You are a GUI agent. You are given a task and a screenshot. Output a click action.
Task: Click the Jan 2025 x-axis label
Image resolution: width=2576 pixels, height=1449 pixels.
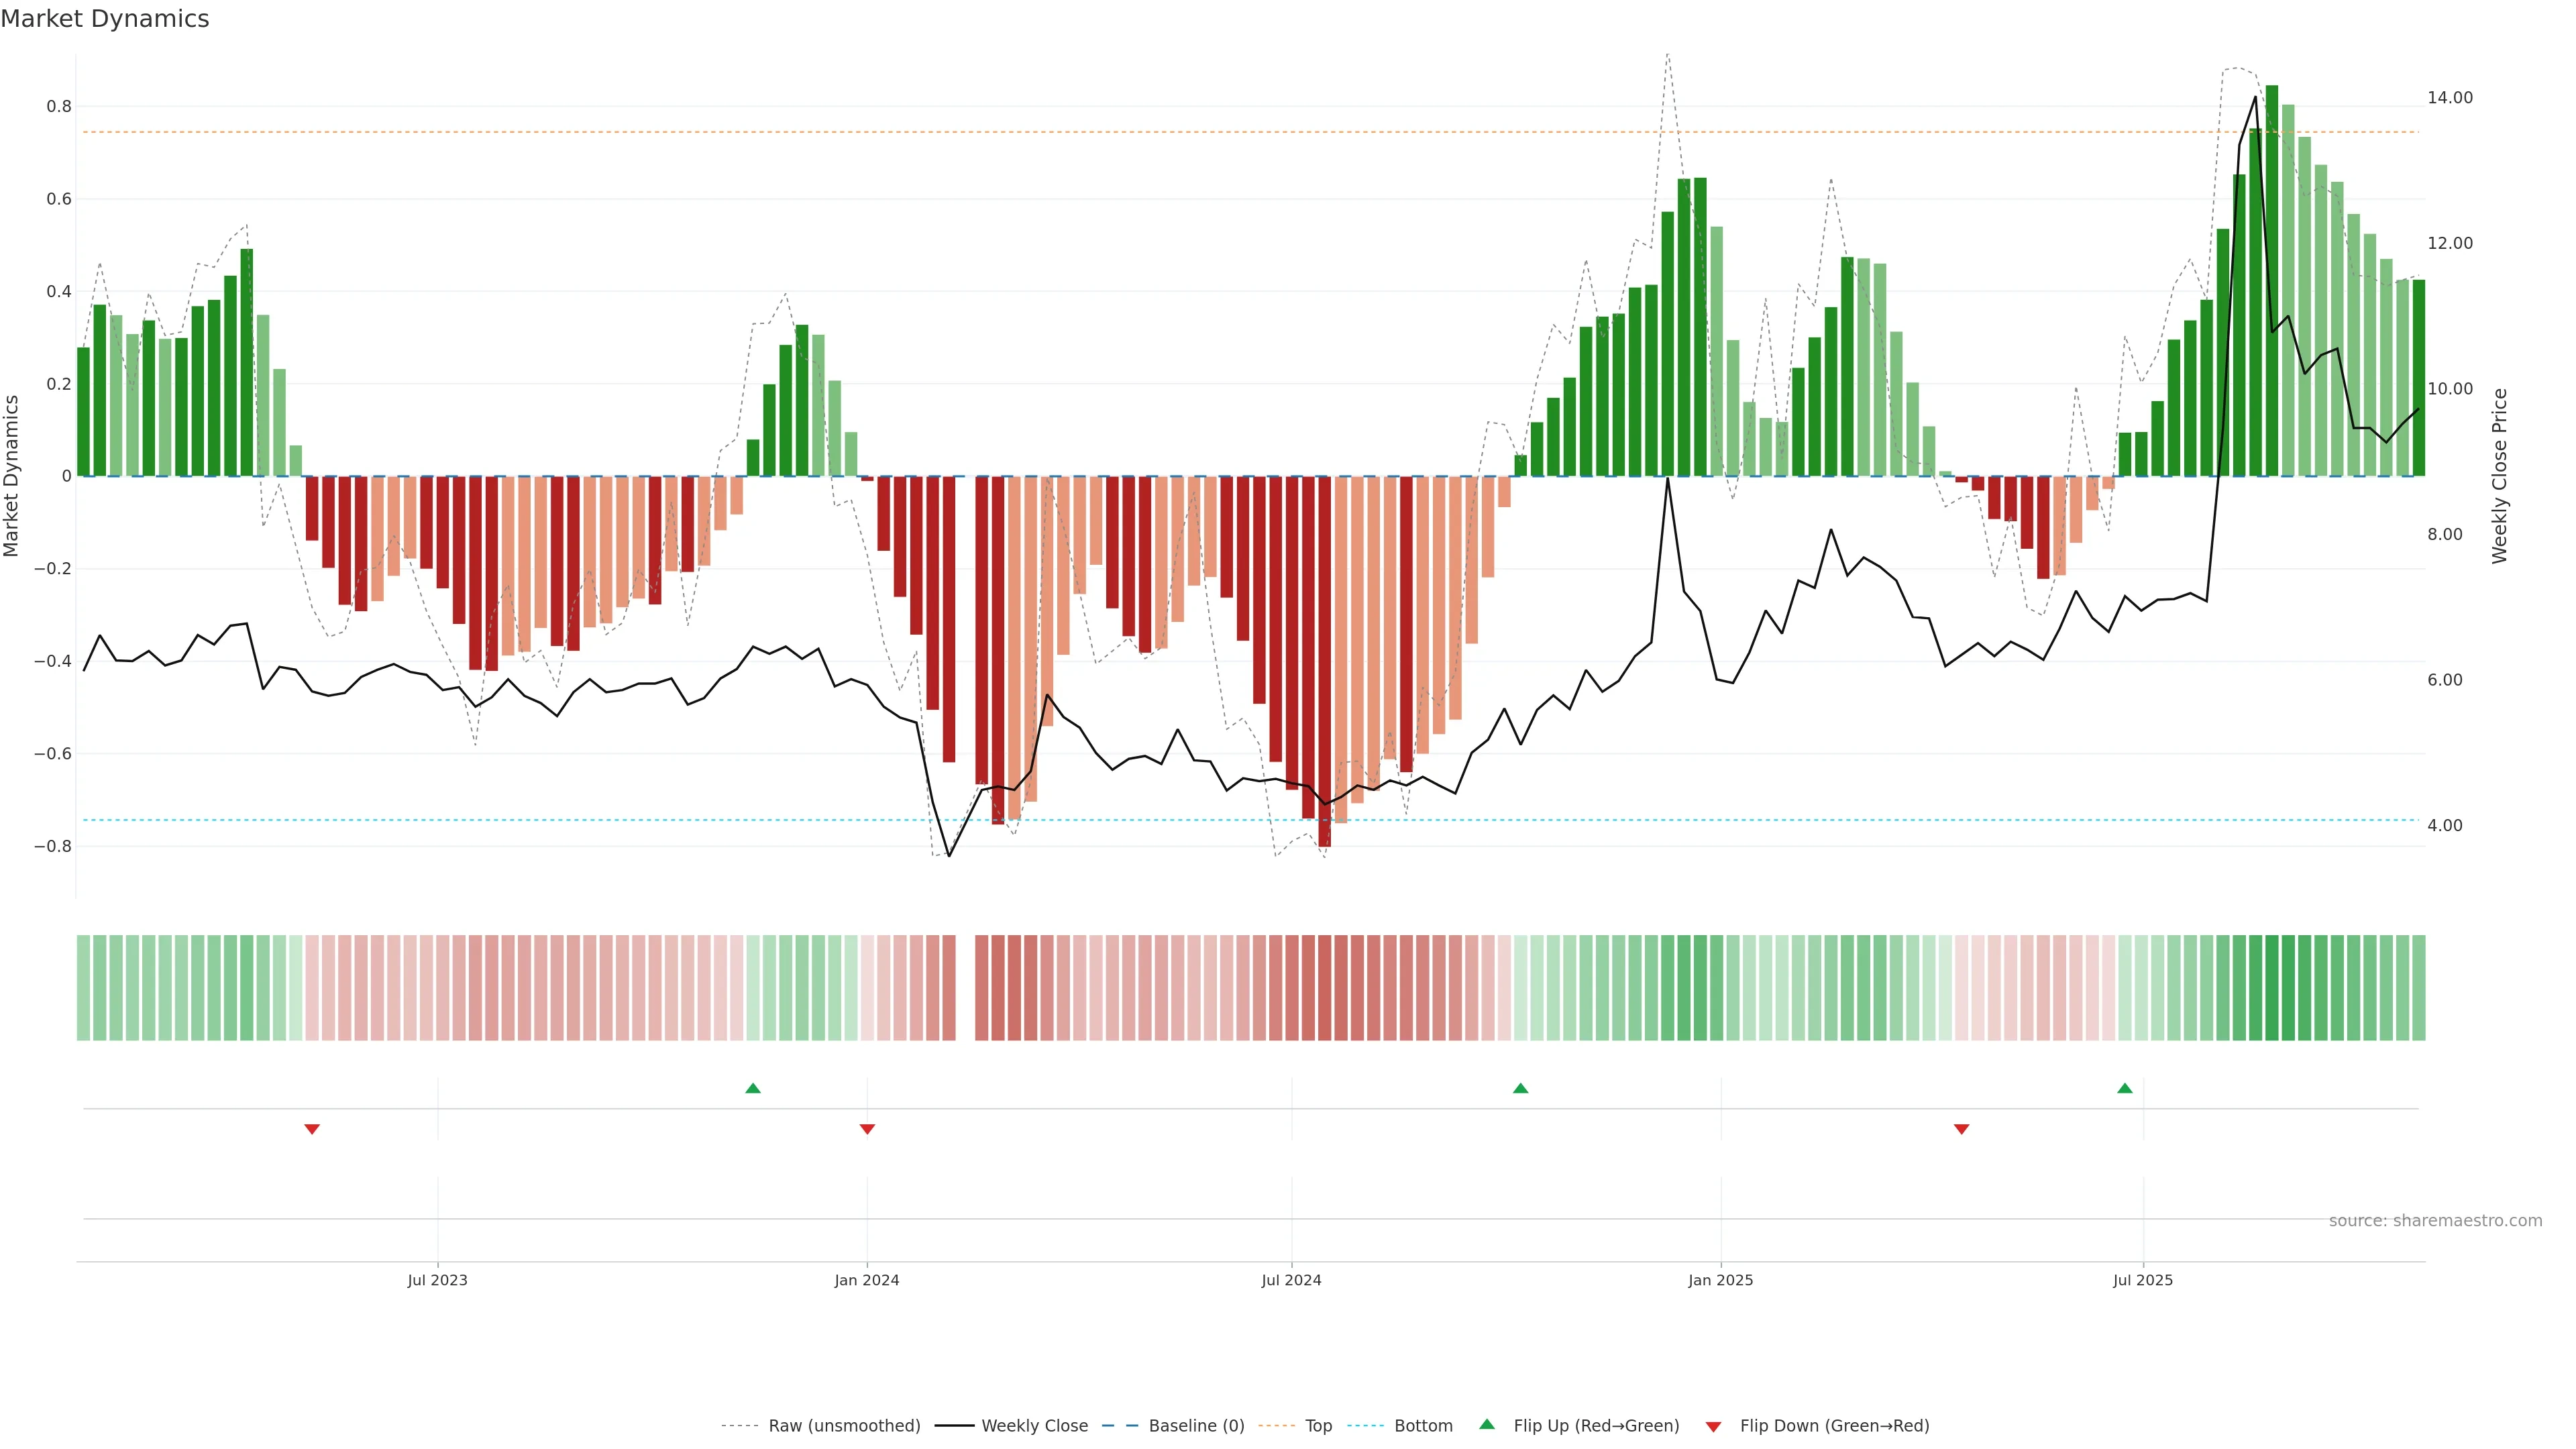pos(1720,1280)
